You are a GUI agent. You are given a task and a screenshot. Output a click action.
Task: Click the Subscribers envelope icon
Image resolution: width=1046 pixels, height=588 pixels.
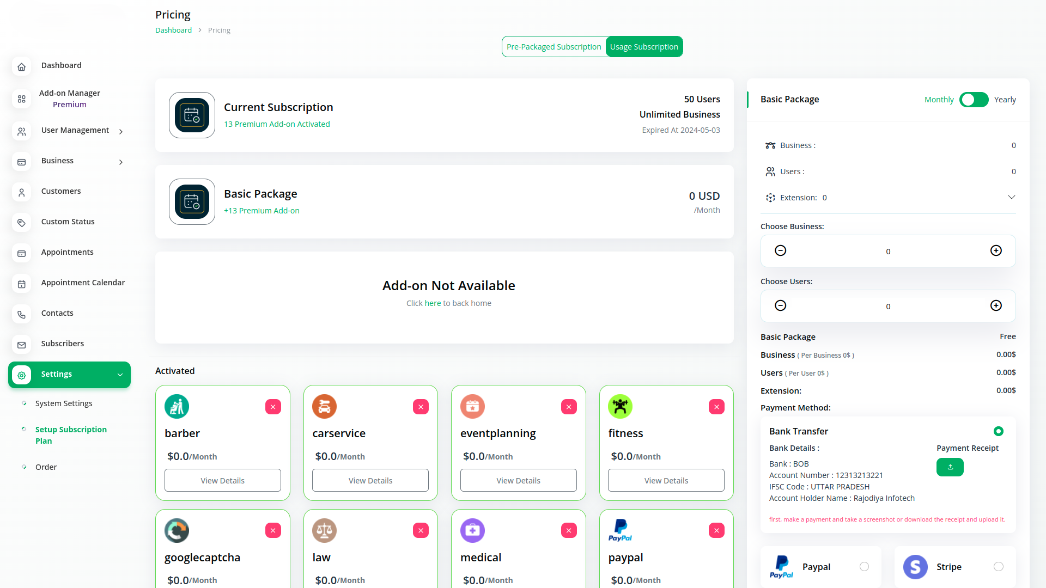click(22, 345)
